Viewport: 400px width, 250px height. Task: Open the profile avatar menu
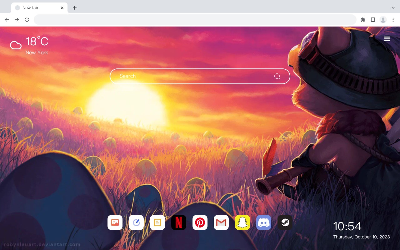[383, 20]
